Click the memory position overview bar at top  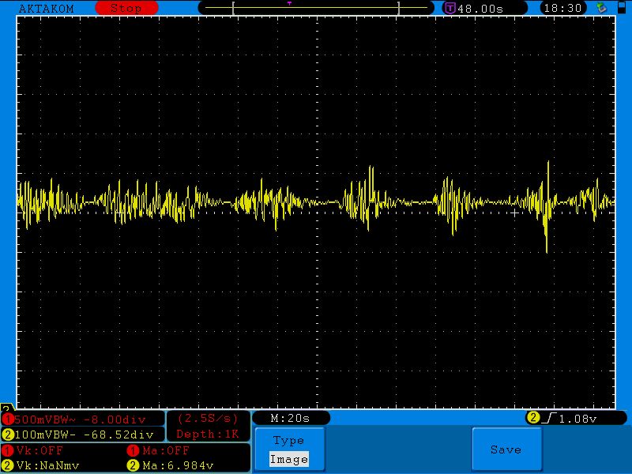click(x=316, y=8)
